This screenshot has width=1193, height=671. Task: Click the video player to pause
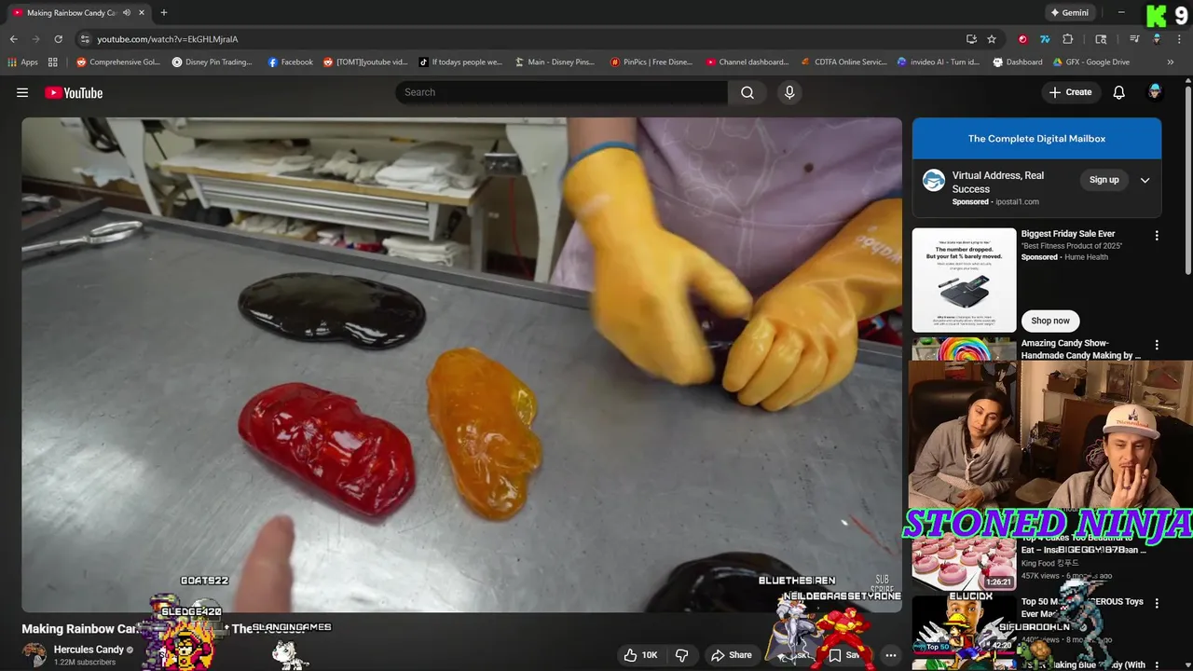[x=461, y=364]
